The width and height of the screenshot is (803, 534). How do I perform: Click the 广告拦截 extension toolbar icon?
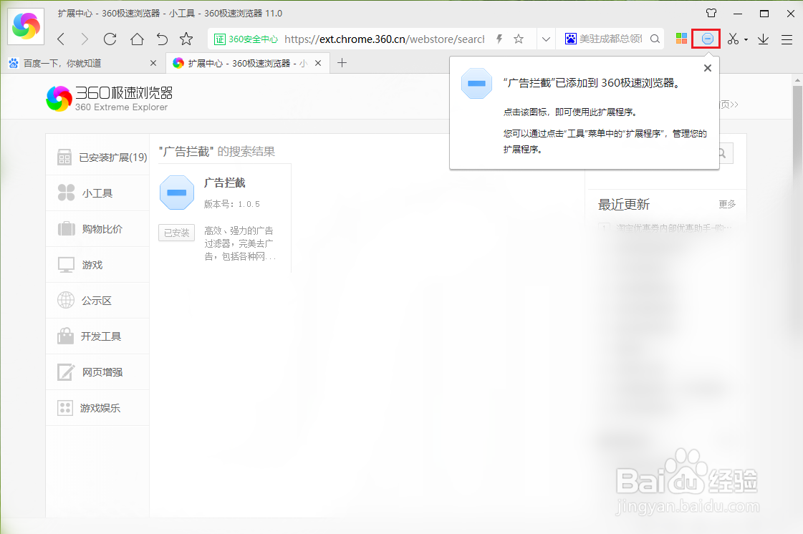coord(707,39)
